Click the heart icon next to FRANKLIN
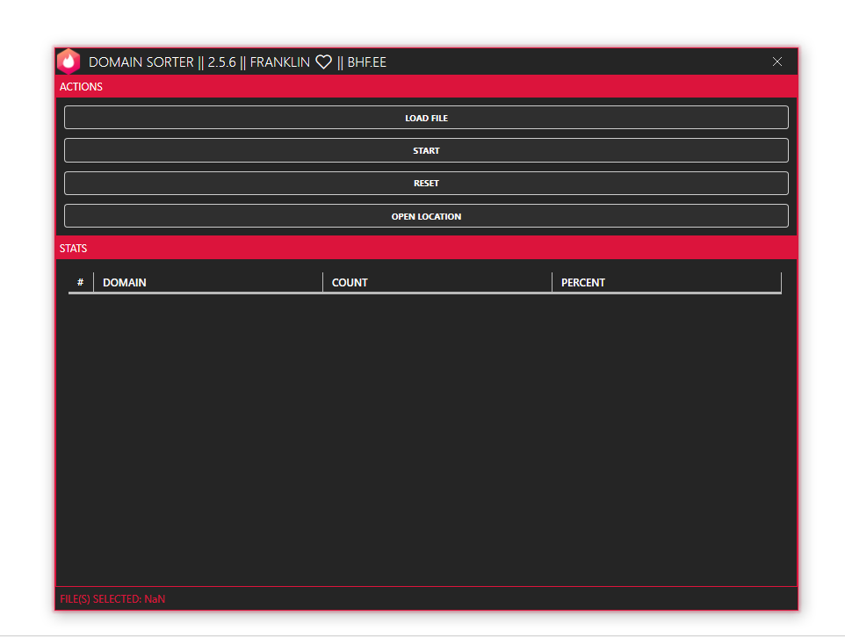The image size is (845, 637). 323,62
